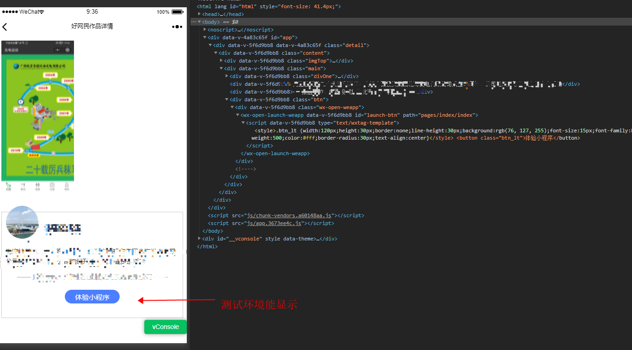Click the green vConsole button
Screen dimensions: 632x350
pyautogui.click(x=165, y=327)
